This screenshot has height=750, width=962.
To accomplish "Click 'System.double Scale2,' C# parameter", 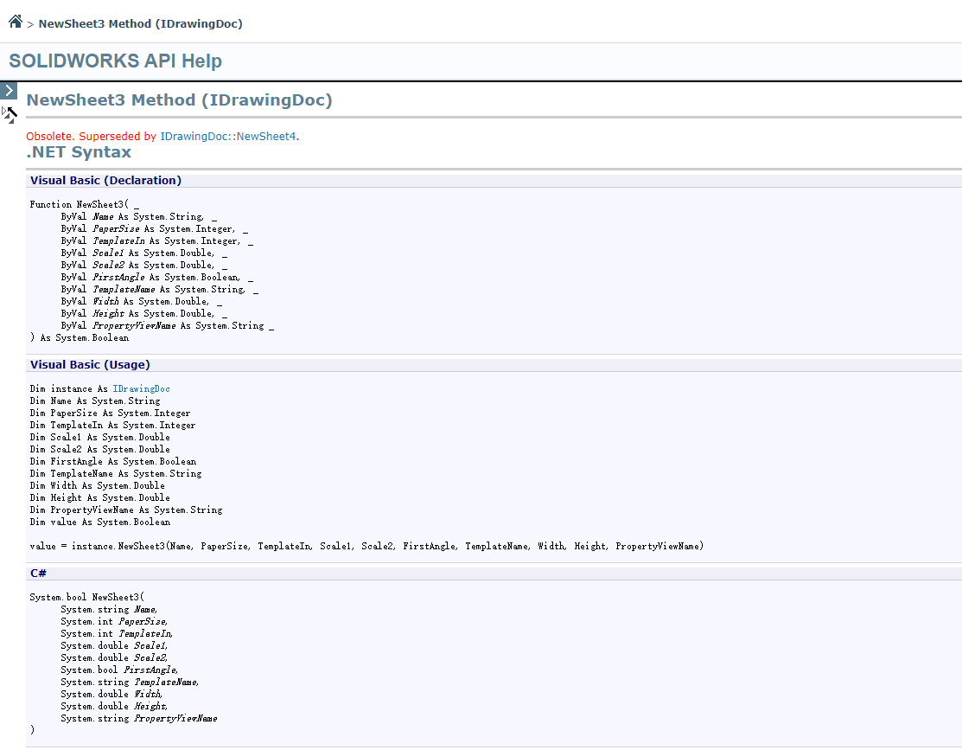I will (x=115, y=657).
